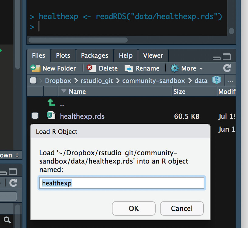
Task: Switch to the Packages tab
Action: click(x=95, y=56)
